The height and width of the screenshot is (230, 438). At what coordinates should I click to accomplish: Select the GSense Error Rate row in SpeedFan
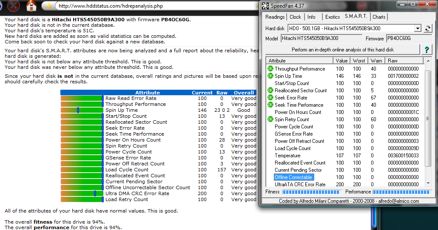click(346, 134)
